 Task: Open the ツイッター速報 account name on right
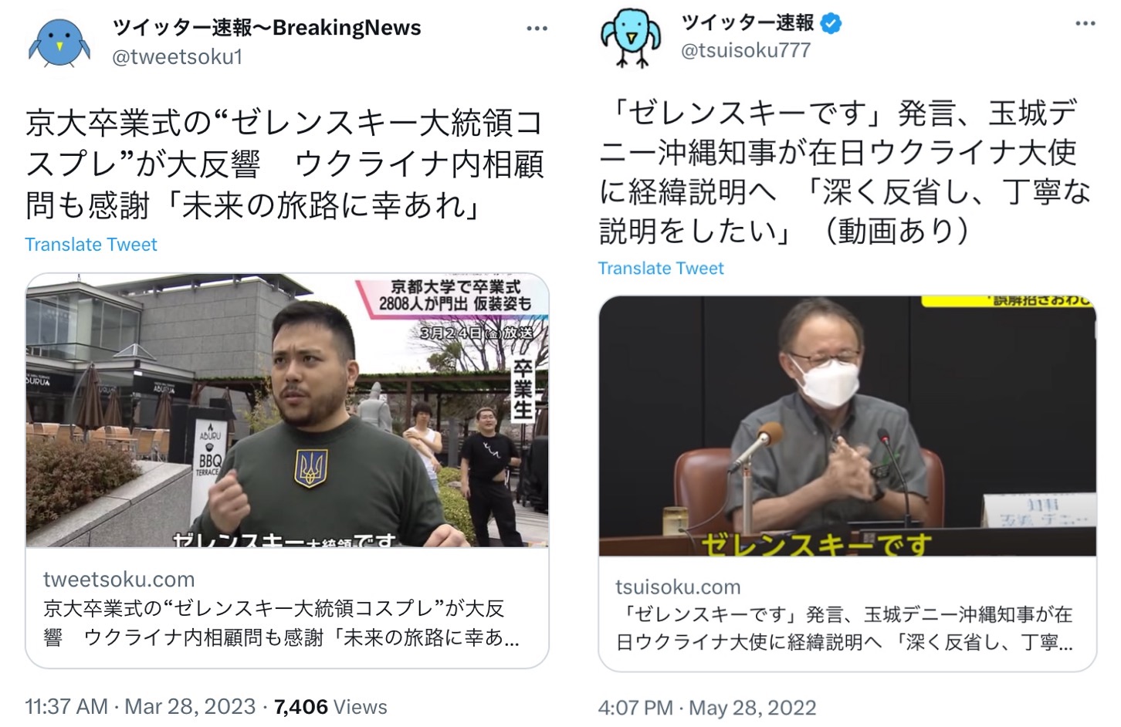pos(748,23)
